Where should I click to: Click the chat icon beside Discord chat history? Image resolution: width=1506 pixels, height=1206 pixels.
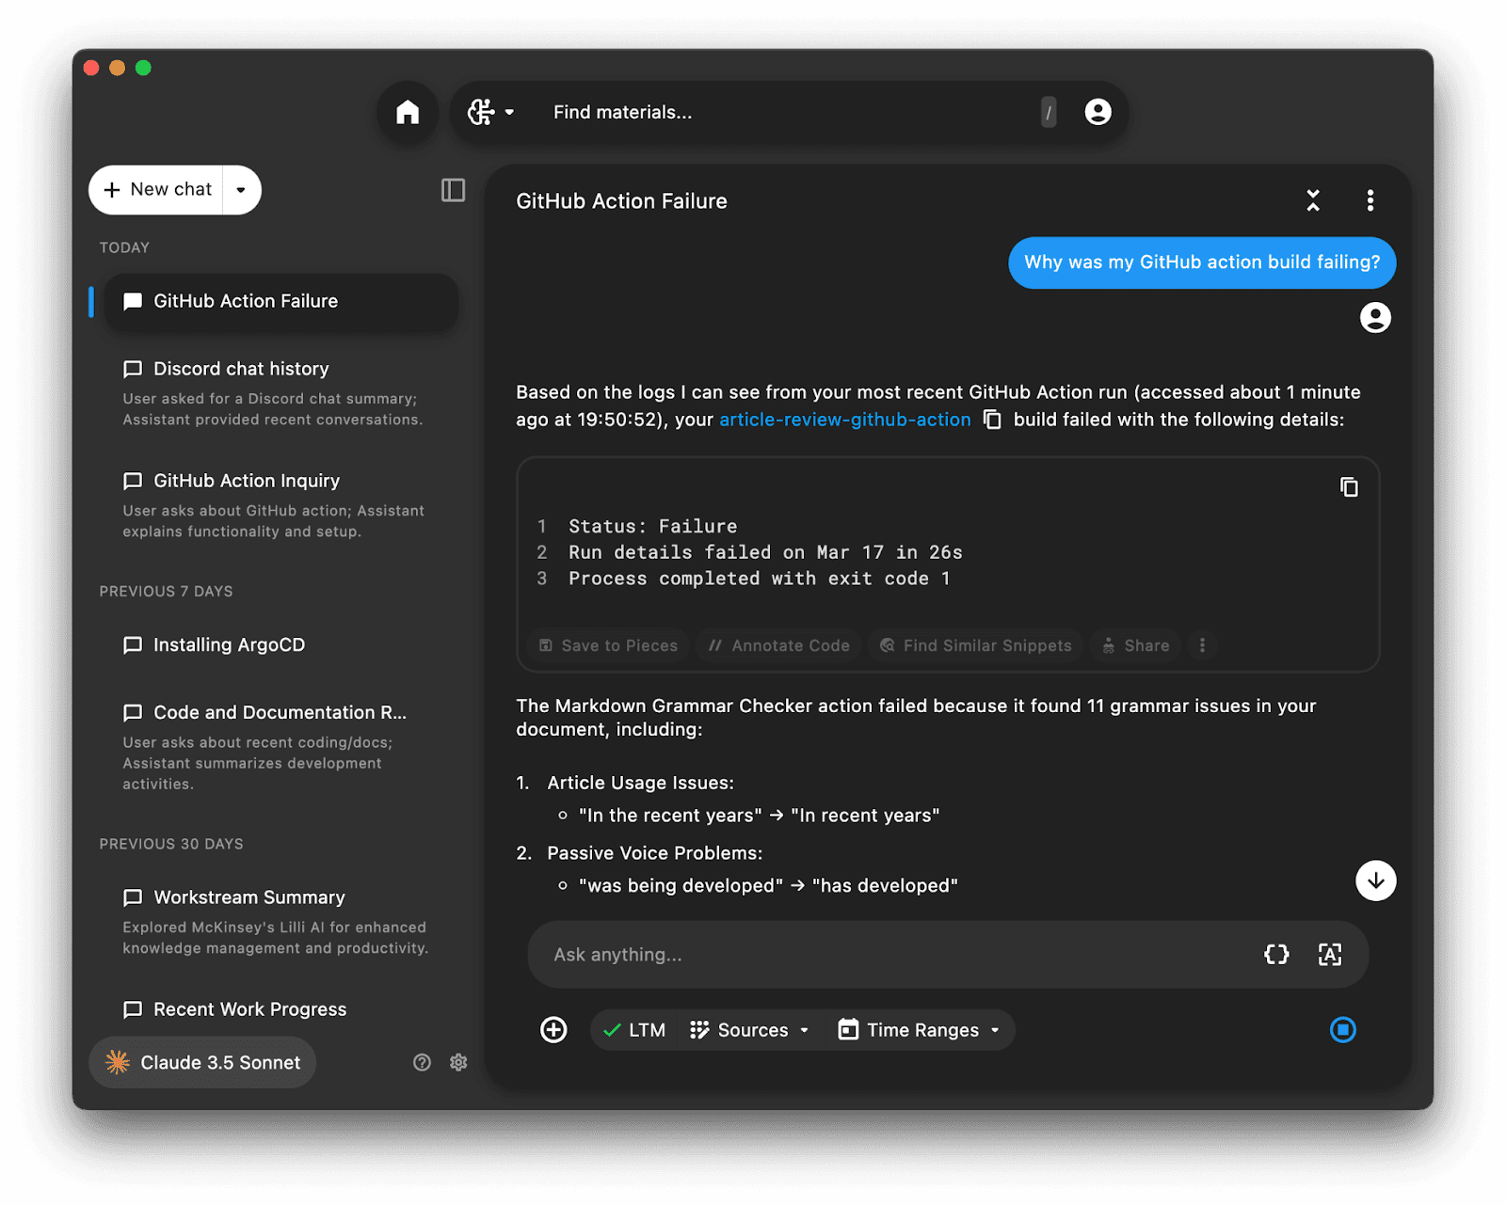click(x=133, y=370)
